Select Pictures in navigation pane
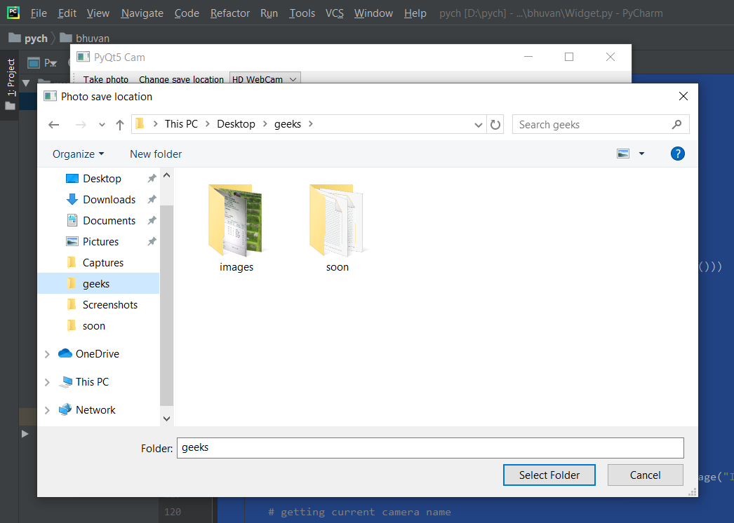This screenshot has width=734, height=523. 100,242
